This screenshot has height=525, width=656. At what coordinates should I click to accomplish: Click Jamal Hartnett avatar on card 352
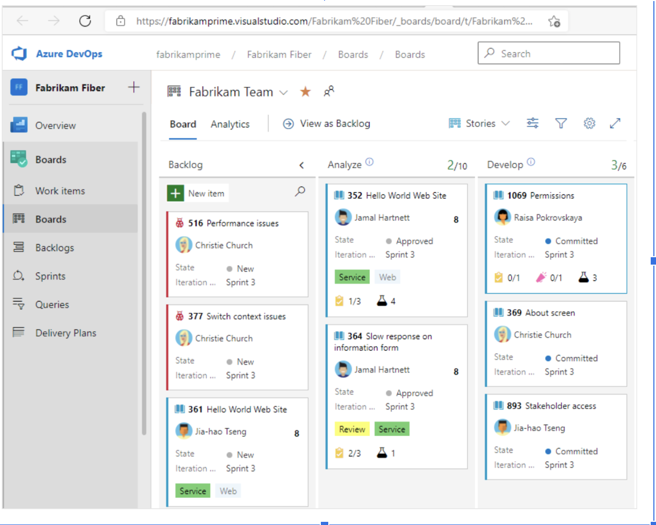pos(343,217)
